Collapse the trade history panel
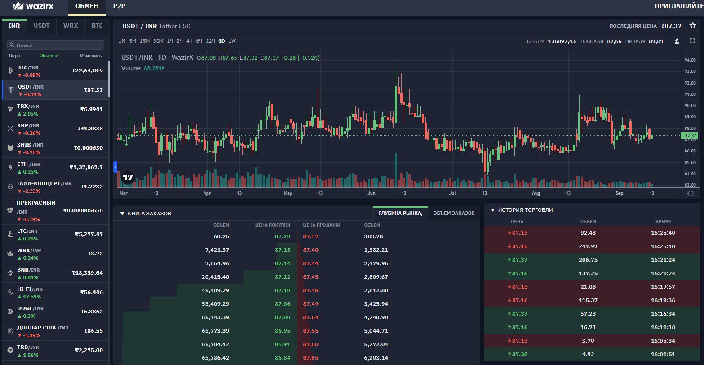This screenshot has width=704, height=365. pos(492,210)
